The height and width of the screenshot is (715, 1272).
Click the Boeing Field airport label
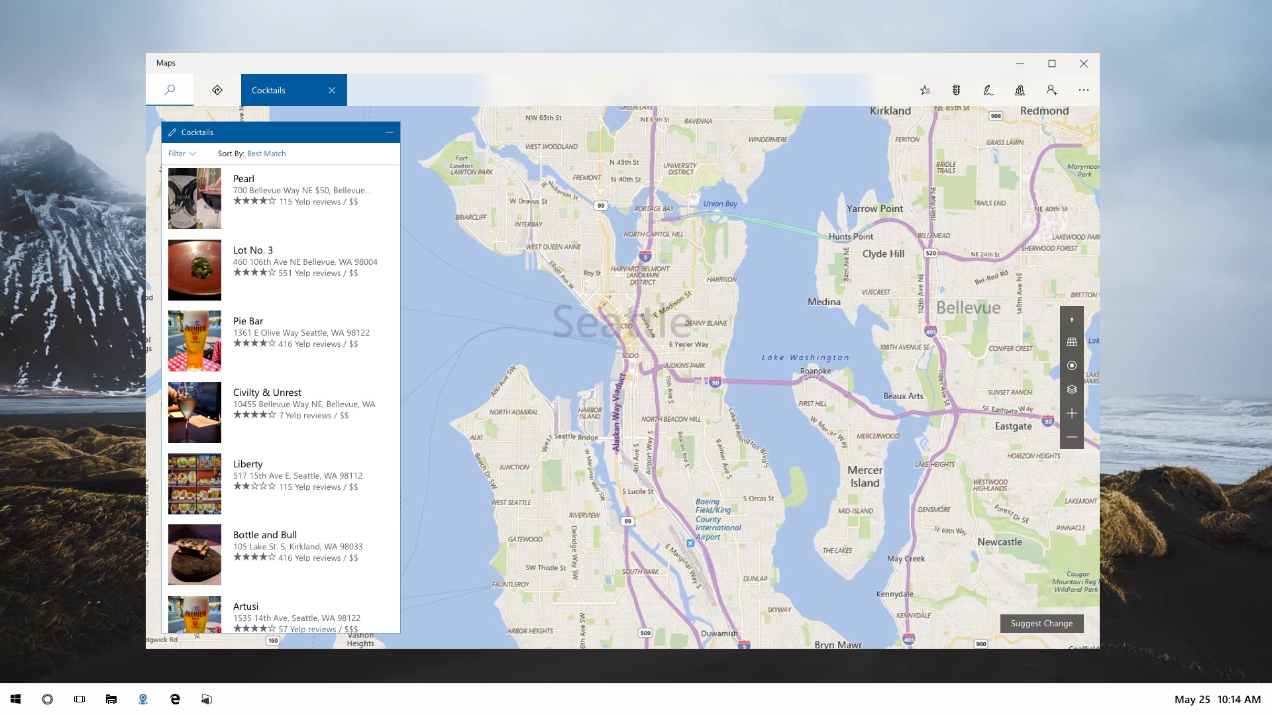(x=718, y=519)
